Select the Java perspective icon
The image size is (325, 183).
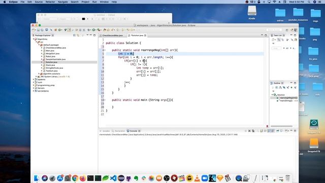296,30
